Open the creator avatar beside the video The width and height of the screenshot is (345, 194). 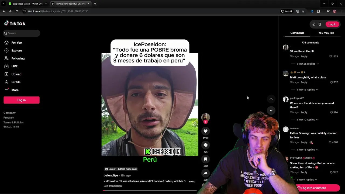[x=205, y=117]
